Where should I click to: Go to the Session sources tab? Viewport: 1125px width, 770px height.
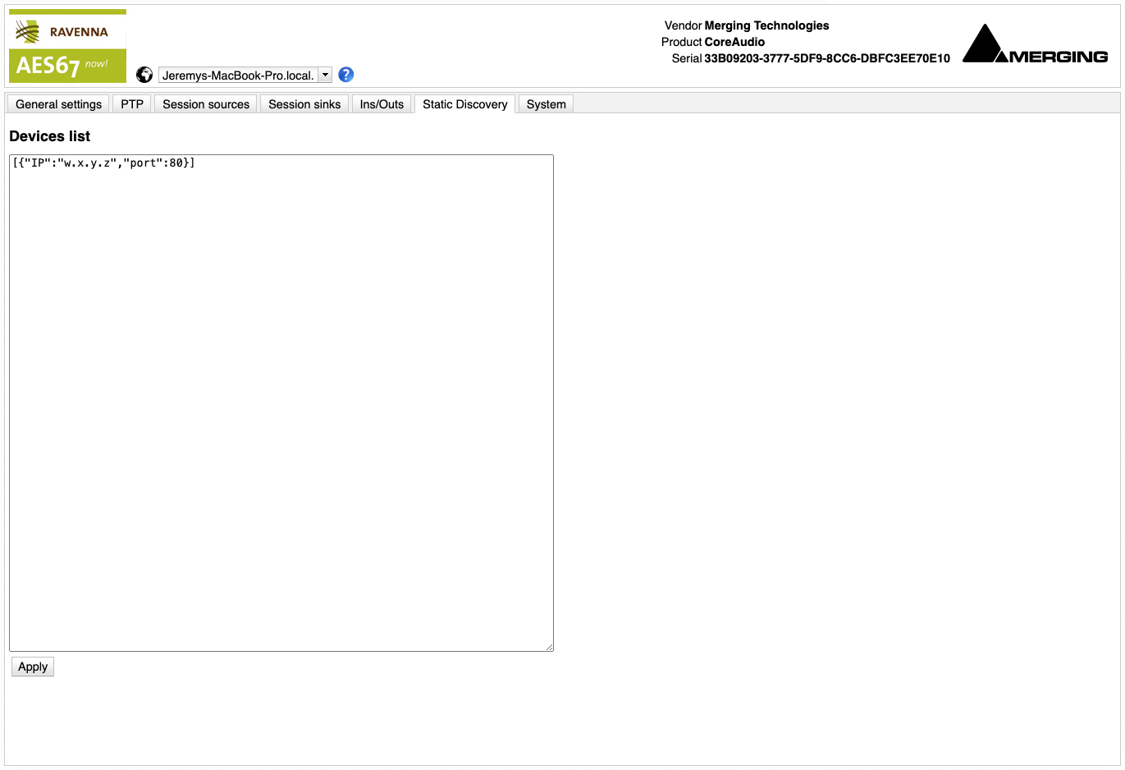coord(206,104)
